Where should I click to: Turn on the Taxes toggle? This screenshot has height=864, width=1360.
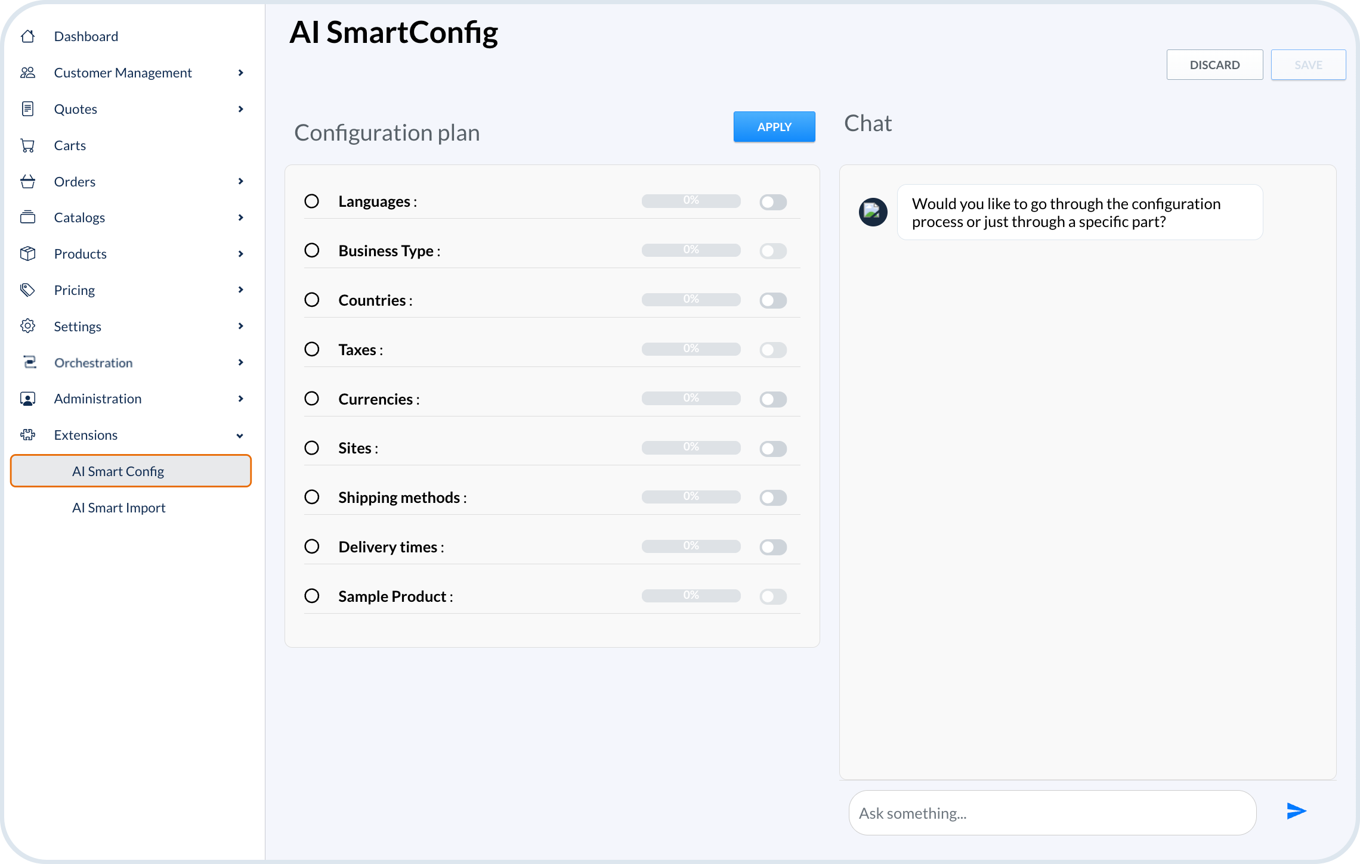[x=773, y=350]
